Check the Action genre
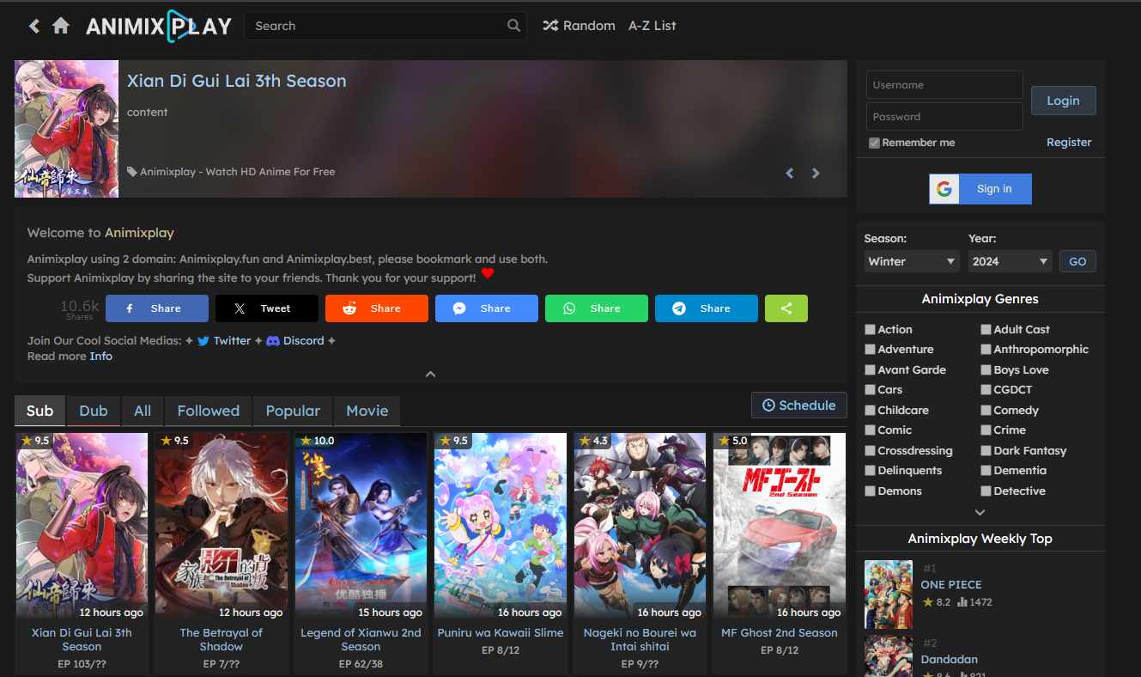This screenshot has width=1141, height=677. coord(870,329)
